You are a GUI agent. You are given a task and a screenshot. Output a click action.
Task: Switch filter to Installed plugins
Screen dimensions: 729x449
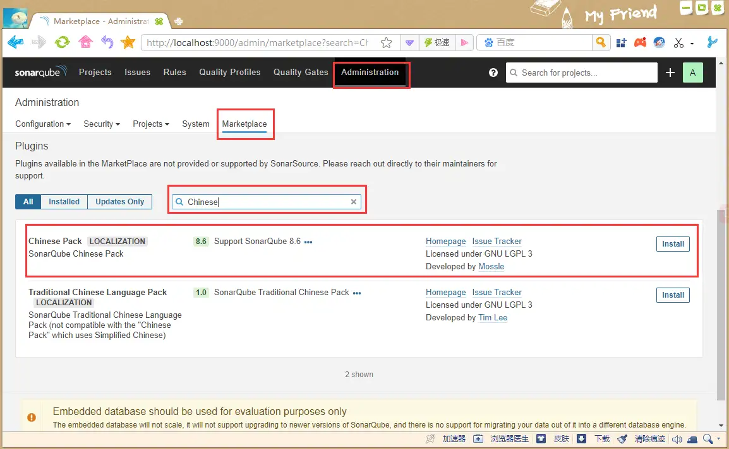click(64, 202)
